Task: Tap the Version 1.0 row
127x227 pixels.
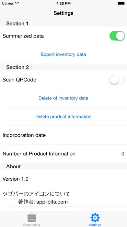Action: pos(63,179)
